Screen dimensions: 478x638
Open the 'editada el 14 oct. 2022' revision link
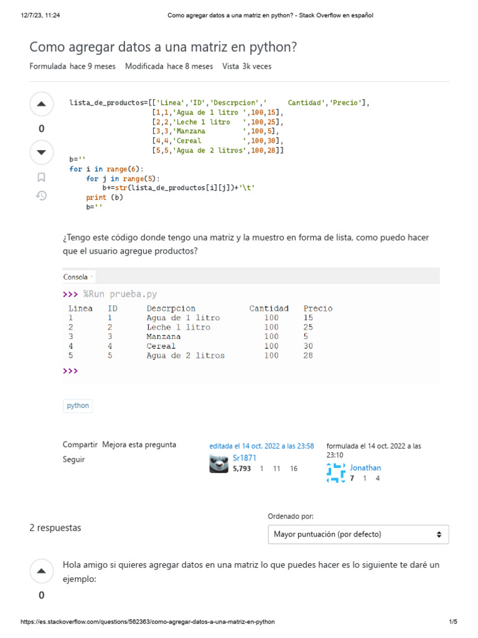coord(261,446)
